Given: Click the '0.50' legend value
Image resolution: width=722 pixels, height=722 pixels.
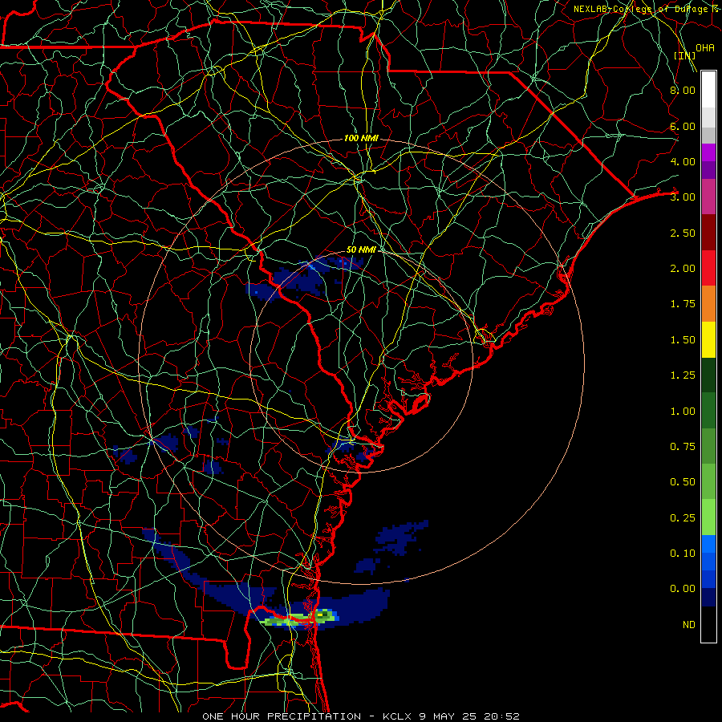Looking at the screenshot, I should [683, 482].
